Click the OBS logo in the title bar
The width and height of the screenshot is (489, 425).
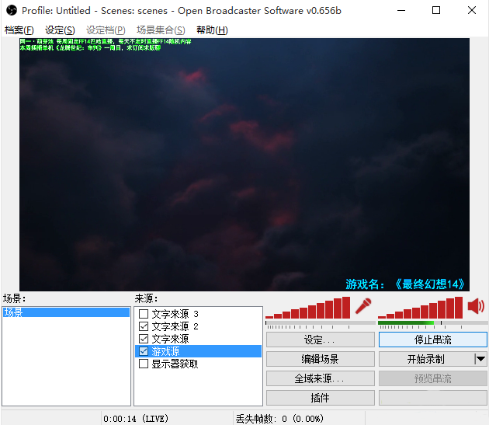[12, 10]
